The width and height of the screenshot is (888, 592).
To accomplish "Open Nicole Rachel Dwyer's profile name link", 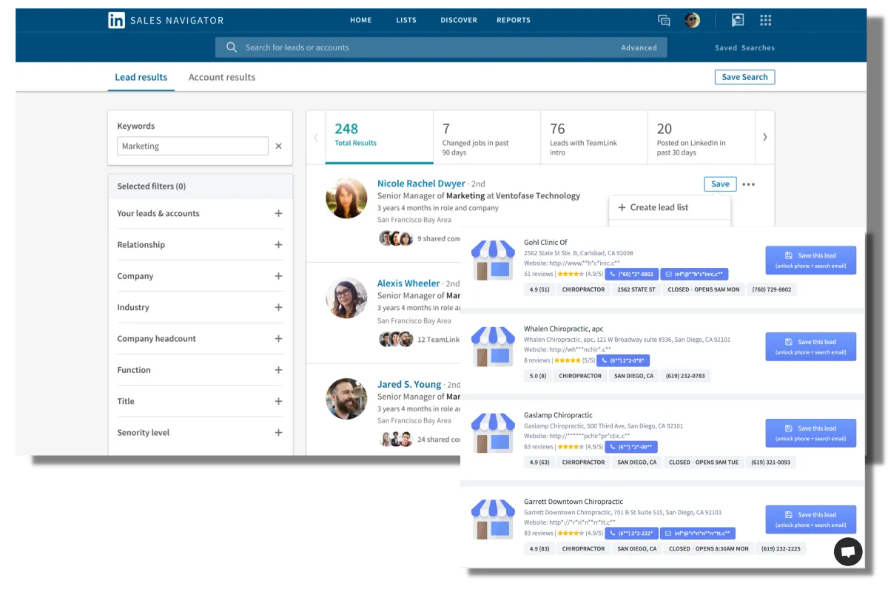I will [421, 184].
